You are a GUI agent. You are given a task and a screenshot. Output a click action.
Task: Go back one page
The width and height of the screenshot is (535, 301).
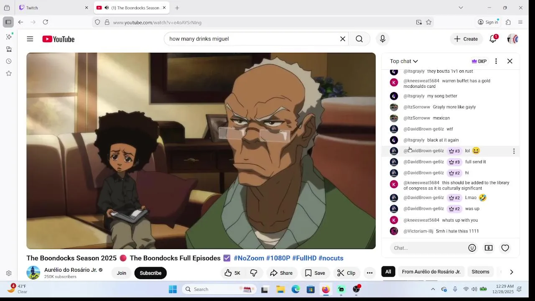[x=20, y=22]
